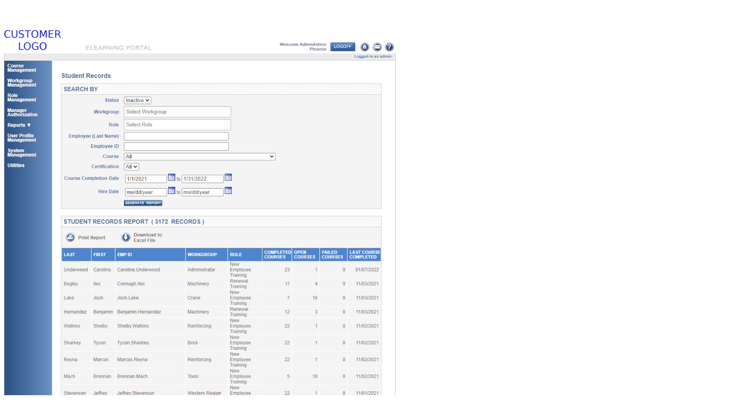Click the Select Role field
This screenshot has height=418, width=744.
[x=177, y=125]
